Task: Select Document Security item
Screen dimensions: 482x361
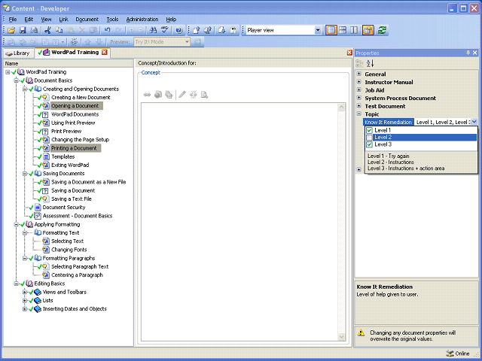Action: [x=64, y=208]
